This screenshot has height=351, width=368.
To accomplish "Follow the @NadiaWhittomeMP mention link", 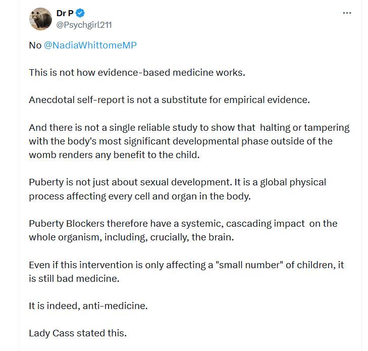I will pyautogui.click(x=90, y=45).
